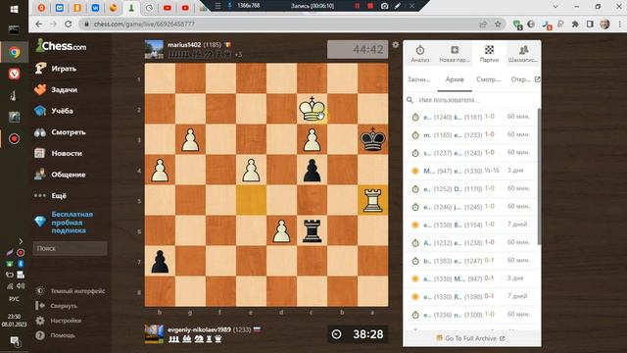Open the archive game (1240) vs (1181)
The image size is (627, 353).
pos(470,117)
